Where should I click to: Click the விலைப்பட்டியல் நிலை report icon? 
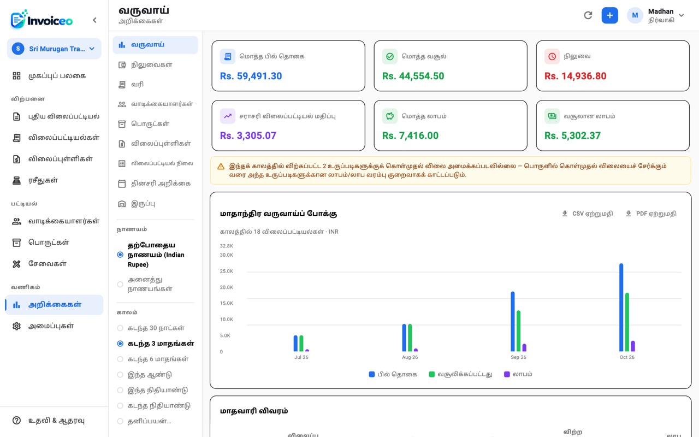(x=122, y=163)
